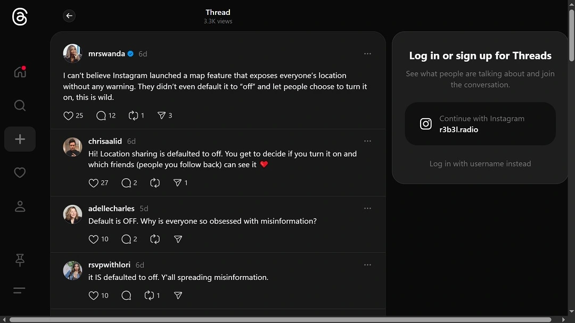Image resolution: width=575 pixels, height=323 pixels.
Task: Go back using the arrow button
Action: click(69, 16)
